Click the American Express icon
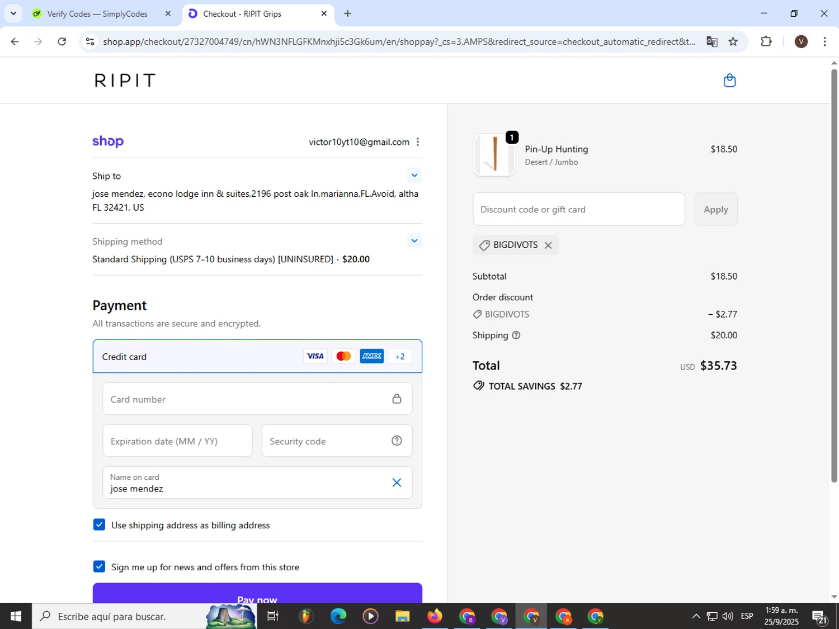The height and width of the screenshot is (629, 839). pos(372,356)
